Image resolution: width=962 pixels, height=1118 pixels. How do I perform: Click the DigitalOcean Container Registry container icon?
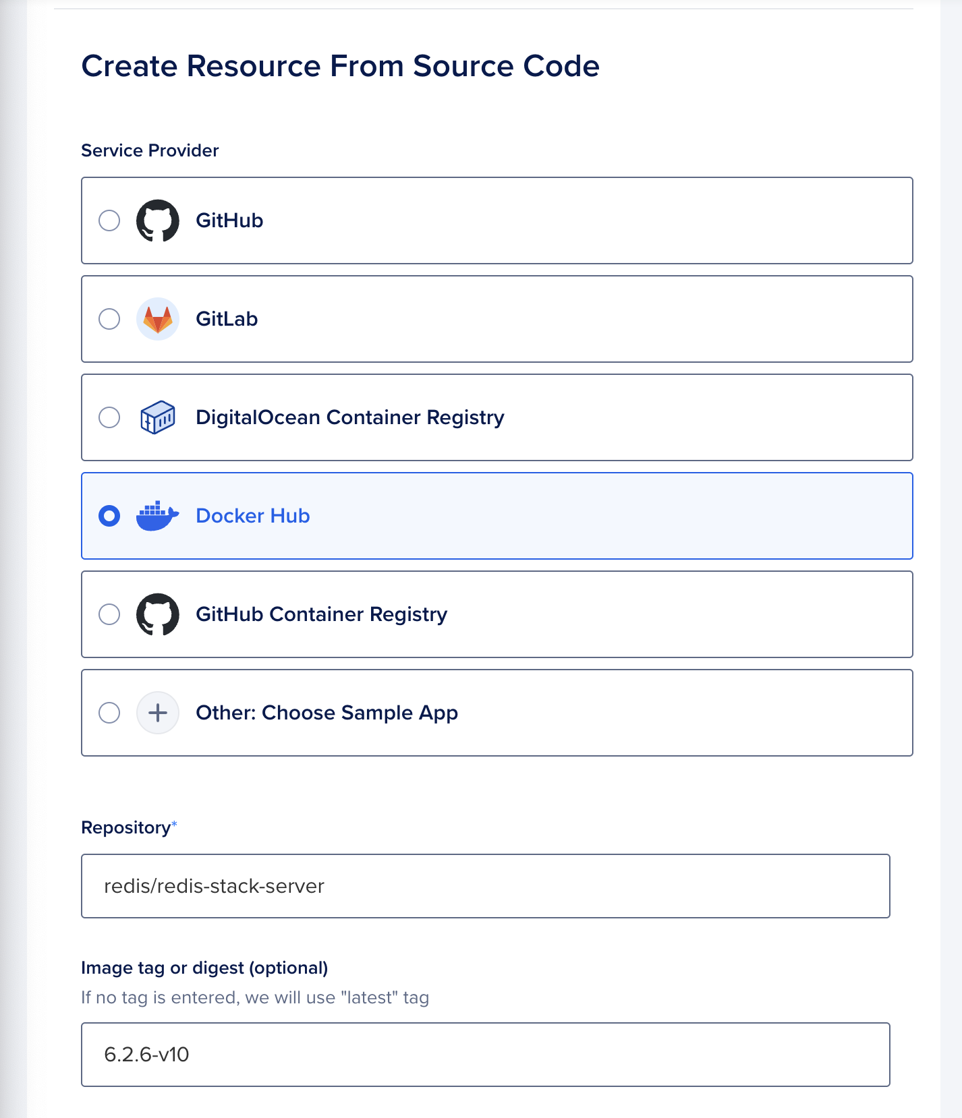[157, 417]
